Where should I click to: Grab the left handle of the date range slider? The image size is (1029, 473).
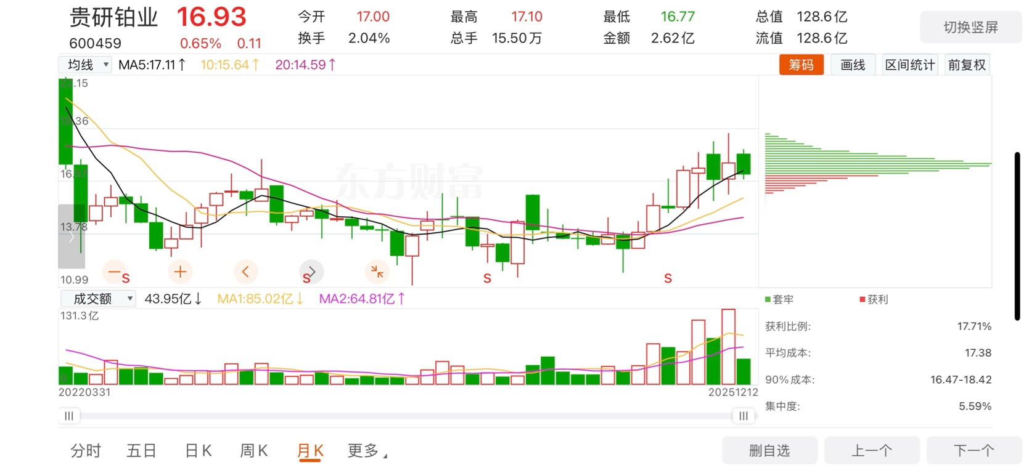coord(69,416)
